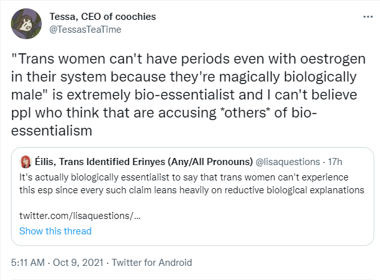Click the word essentialism ending the tweet

tap(51, 130)
